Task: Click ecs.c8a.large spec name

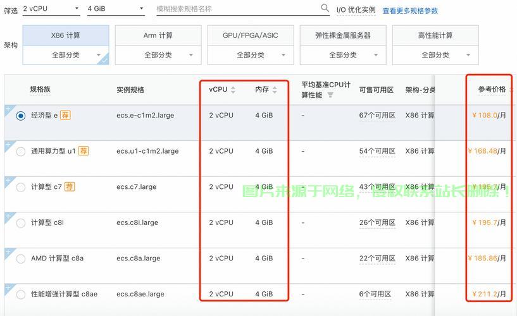Action: pos(138,258)
